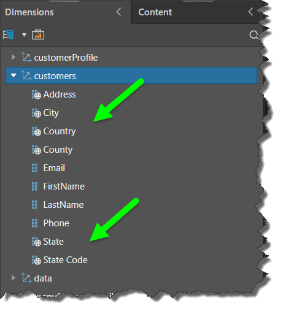The image size is (283, 314).
Task: Select the Phone column entry
Action: pos(56,223)
